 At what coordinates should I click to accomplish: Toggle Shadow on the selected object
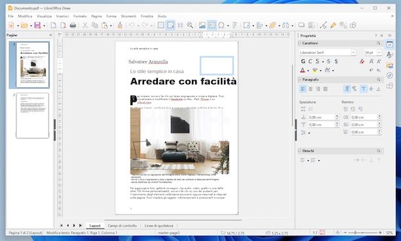coord(302,26)
